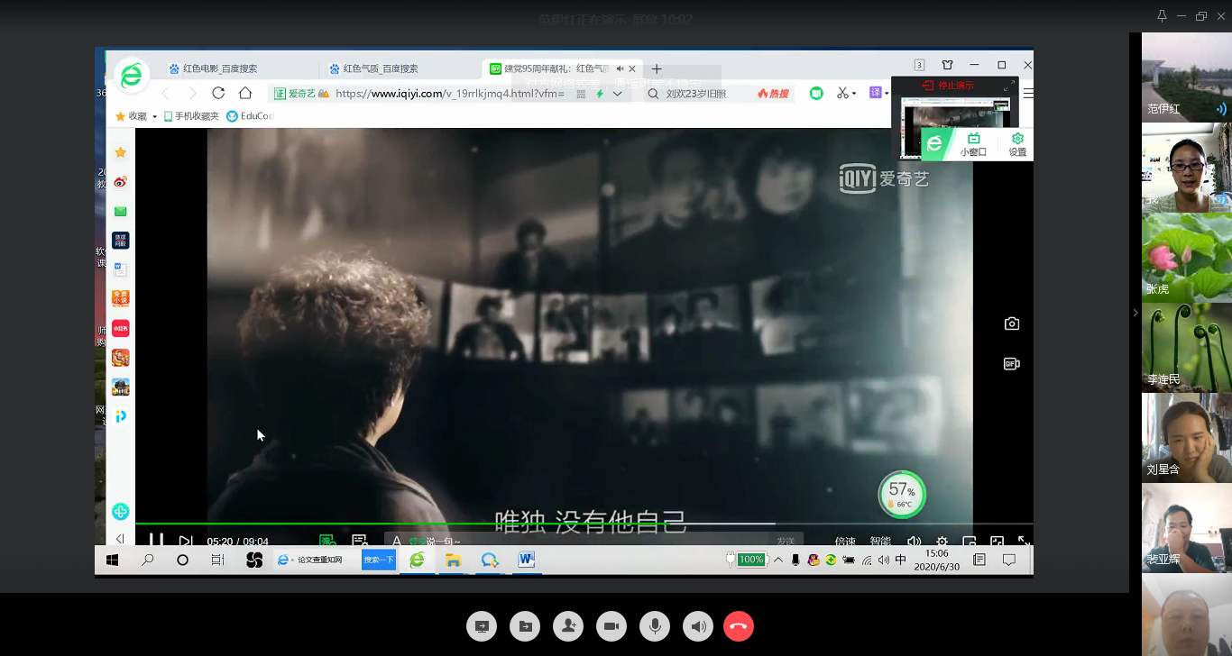Open 倍速 playback speed menu
Viewport: 1232px width, 656px height.
[845, 541]
